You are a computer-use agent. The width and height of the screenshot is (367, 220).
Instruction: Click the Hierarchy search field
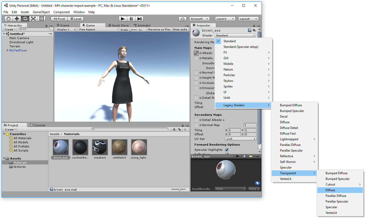[x=34, y=29]
